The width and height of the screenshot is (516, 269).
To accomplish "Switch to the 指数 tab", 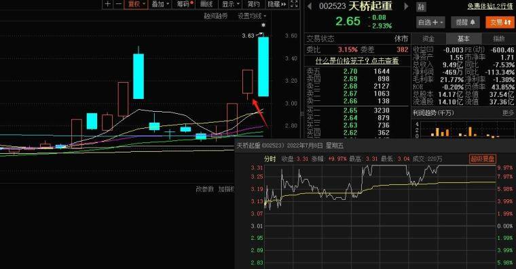I will point(498,39).
